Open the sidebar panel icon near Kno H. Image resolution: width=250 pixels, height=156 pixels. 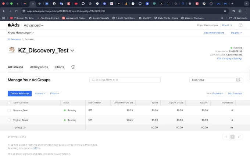coord(240,25)
